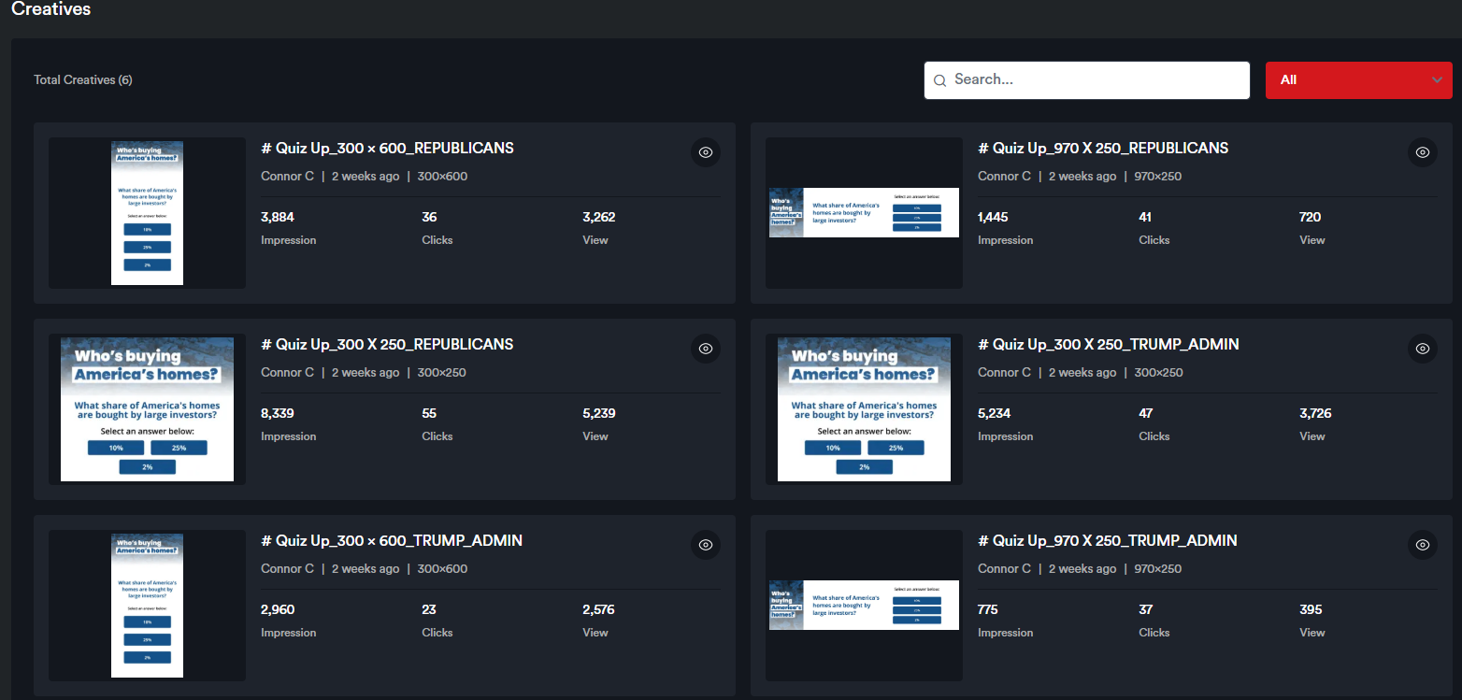Click eye icon for Quiz Up_300 × 600_REPUBLICANS
Screen dimensions: 1462x700
coord(706,152)
